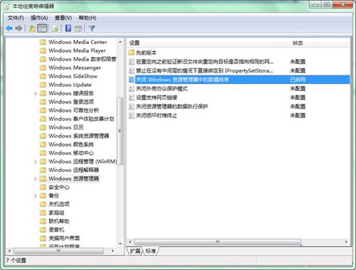The width and height of the screenshot is (356, 270).
Task: Expand the Windows 远程管理 (WinRM) node
Action: click(x=36, y=162)
